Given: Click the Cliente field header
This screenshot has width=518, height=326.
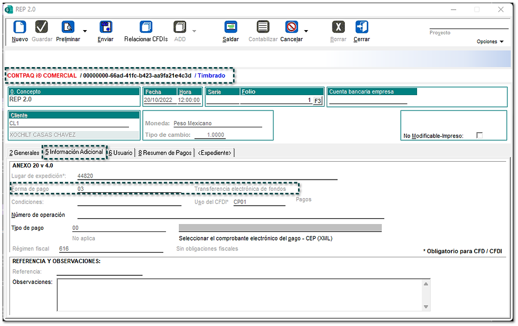Looking at the screenshot, I should pos(75,115).
